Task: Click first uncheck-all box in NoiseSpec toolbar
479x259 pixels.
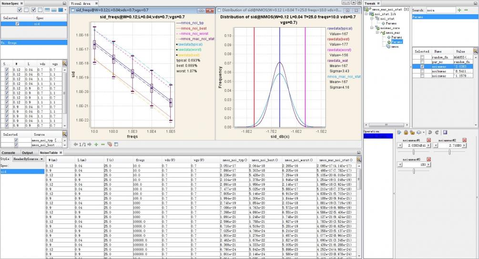Action: click(x=26, y=10)
